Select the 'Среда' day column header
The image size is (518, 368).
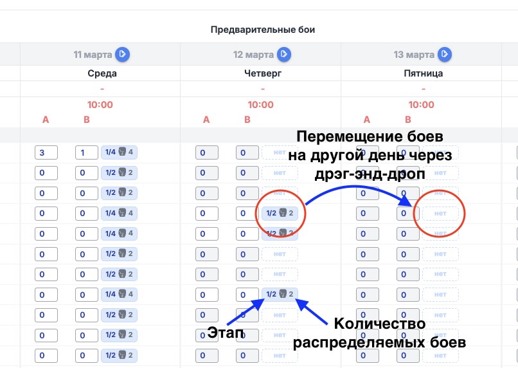click(102, 73)
